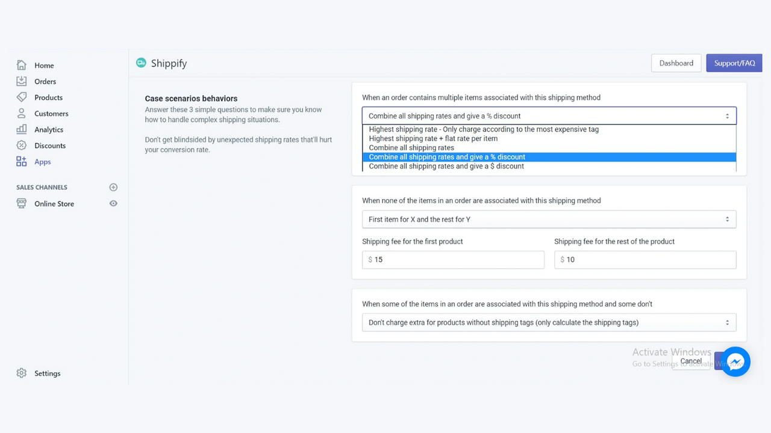
Task: Open the Support/FAQ page
Action: coord(734,63)
